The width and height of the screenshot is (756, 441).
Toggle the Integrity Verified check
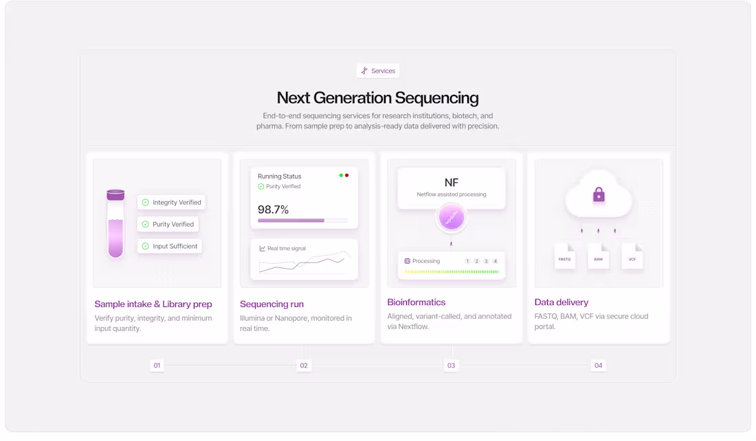click(x=146, y=203)
